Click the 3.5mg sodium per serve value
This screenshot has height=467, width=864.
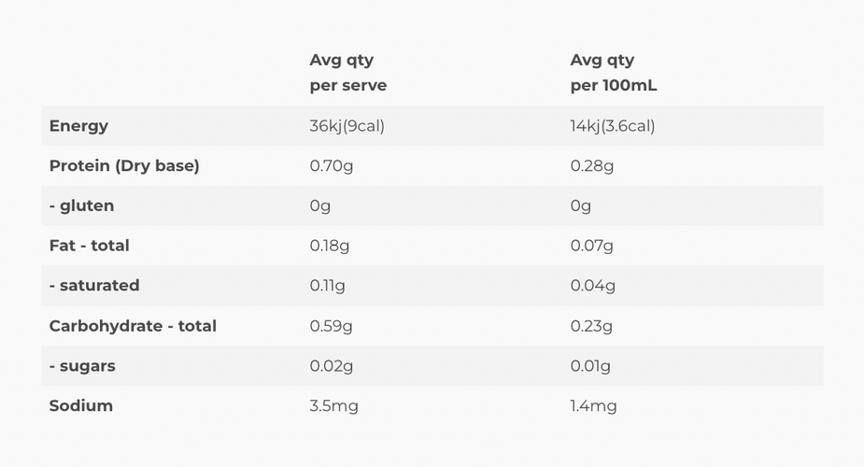(333, 405)
